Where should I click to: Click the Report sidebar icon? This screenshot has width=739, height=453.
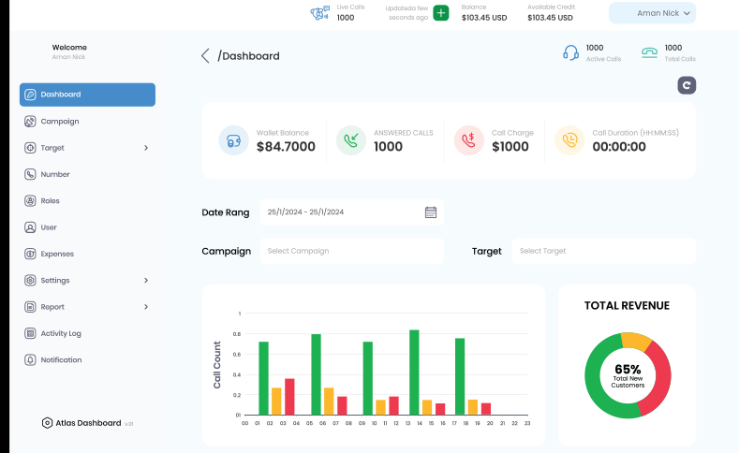[30, 307]
